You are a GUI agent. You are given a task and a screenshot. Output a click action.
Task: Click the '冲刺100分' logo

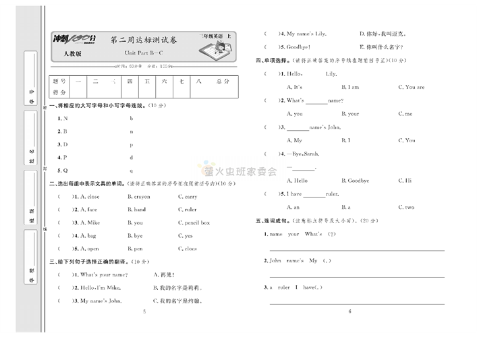pos(74,39)
